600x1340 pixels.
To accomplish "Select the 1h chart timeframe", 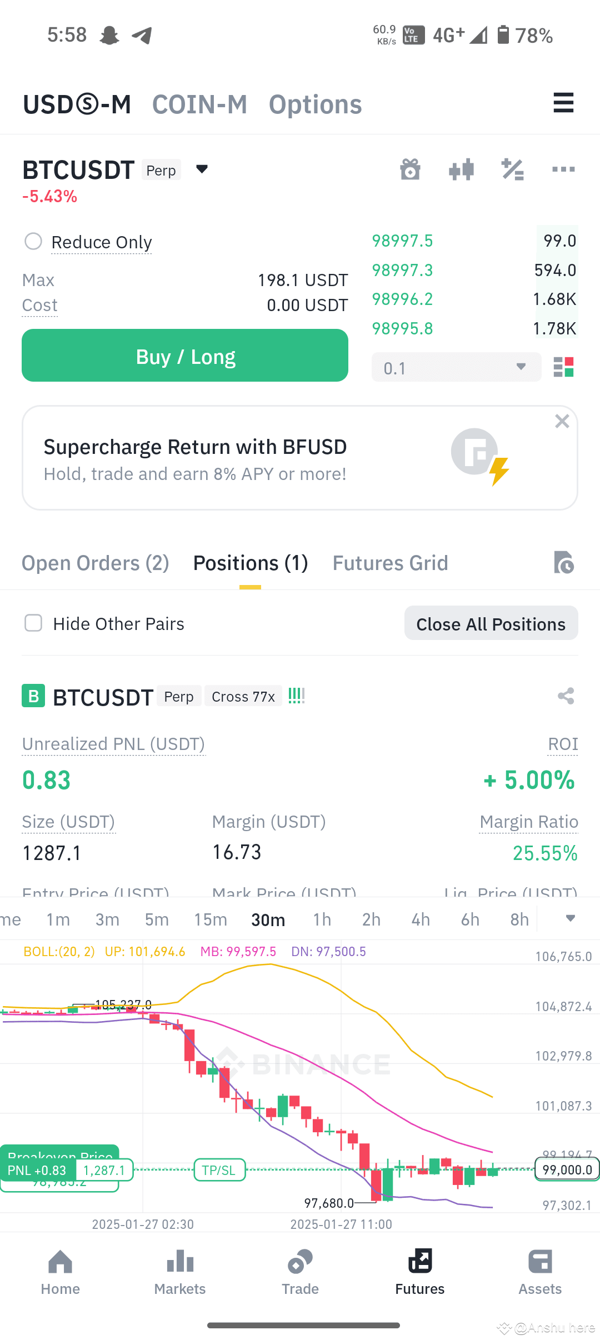I will pos(322,919).
